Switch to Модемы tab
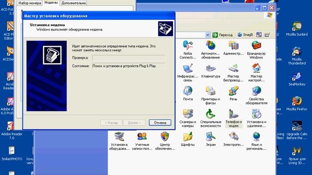This screenshot has width=312, height=175. pyautogui.click(x=51, y=2)
